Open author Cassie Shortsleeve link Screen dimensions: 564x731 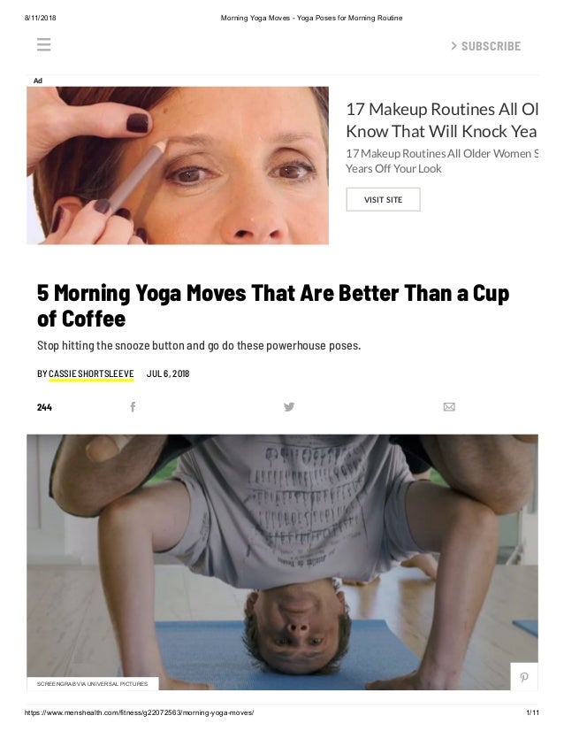pos(91,373)
